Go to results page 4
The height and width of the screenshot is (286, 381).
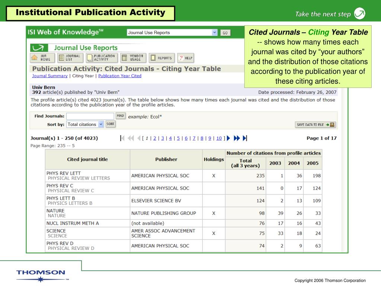pyautogui.click(x=170, y=138)
